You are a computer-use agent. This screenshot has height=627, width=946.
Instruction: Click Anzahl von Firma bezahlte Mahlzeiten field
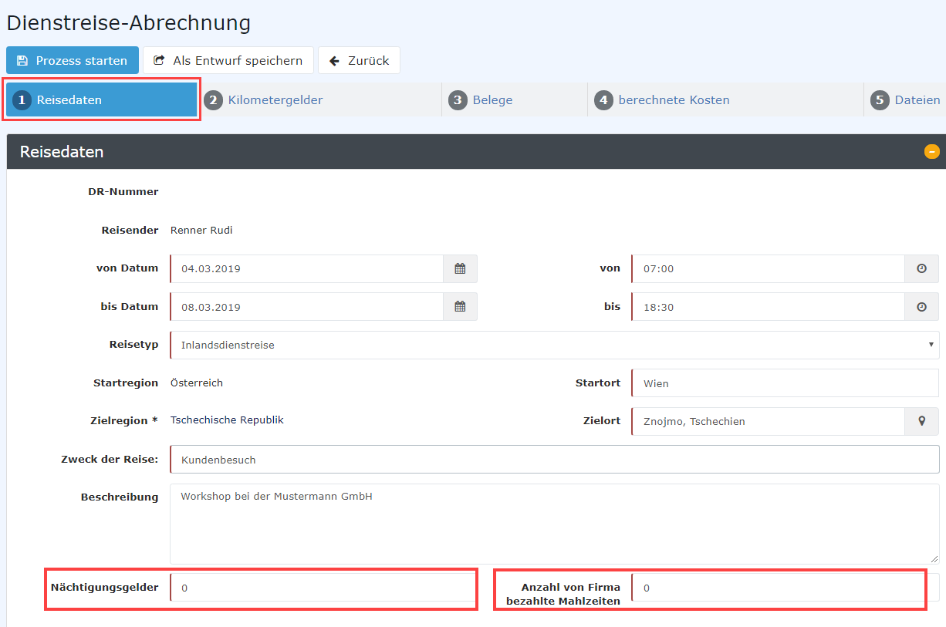pyautogui.click(x=785, y=588)
